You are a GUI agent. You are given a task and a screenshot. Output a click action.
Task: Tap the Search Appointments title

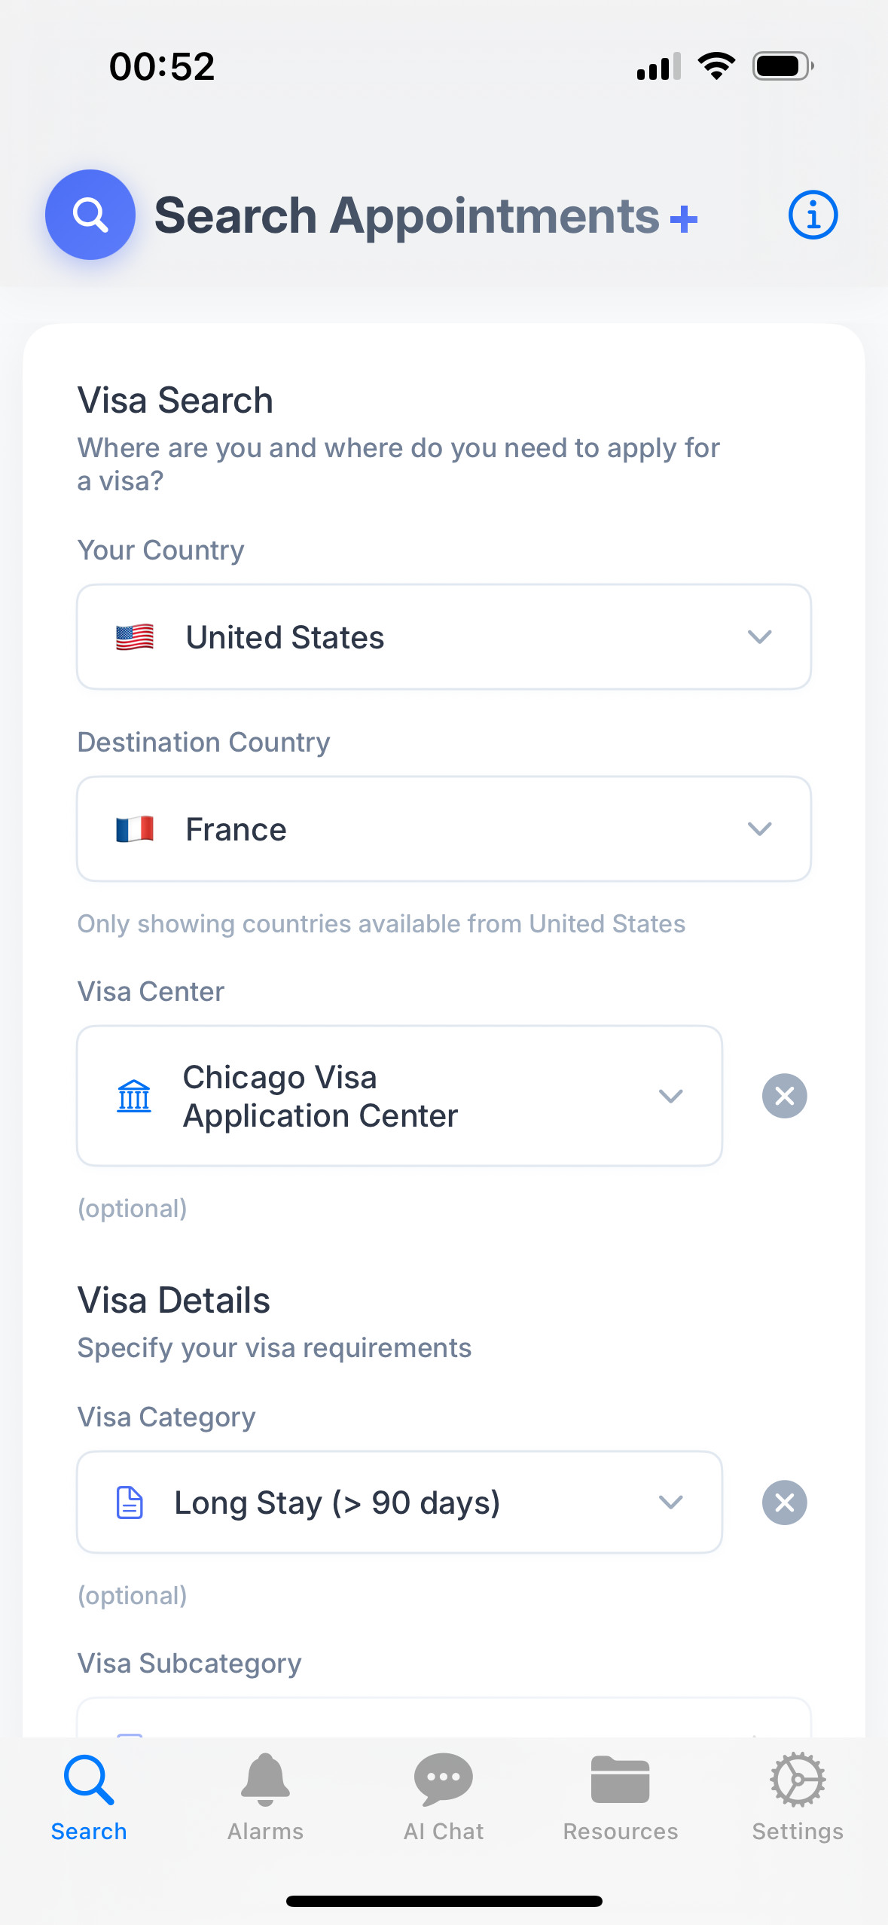point(407,216)
